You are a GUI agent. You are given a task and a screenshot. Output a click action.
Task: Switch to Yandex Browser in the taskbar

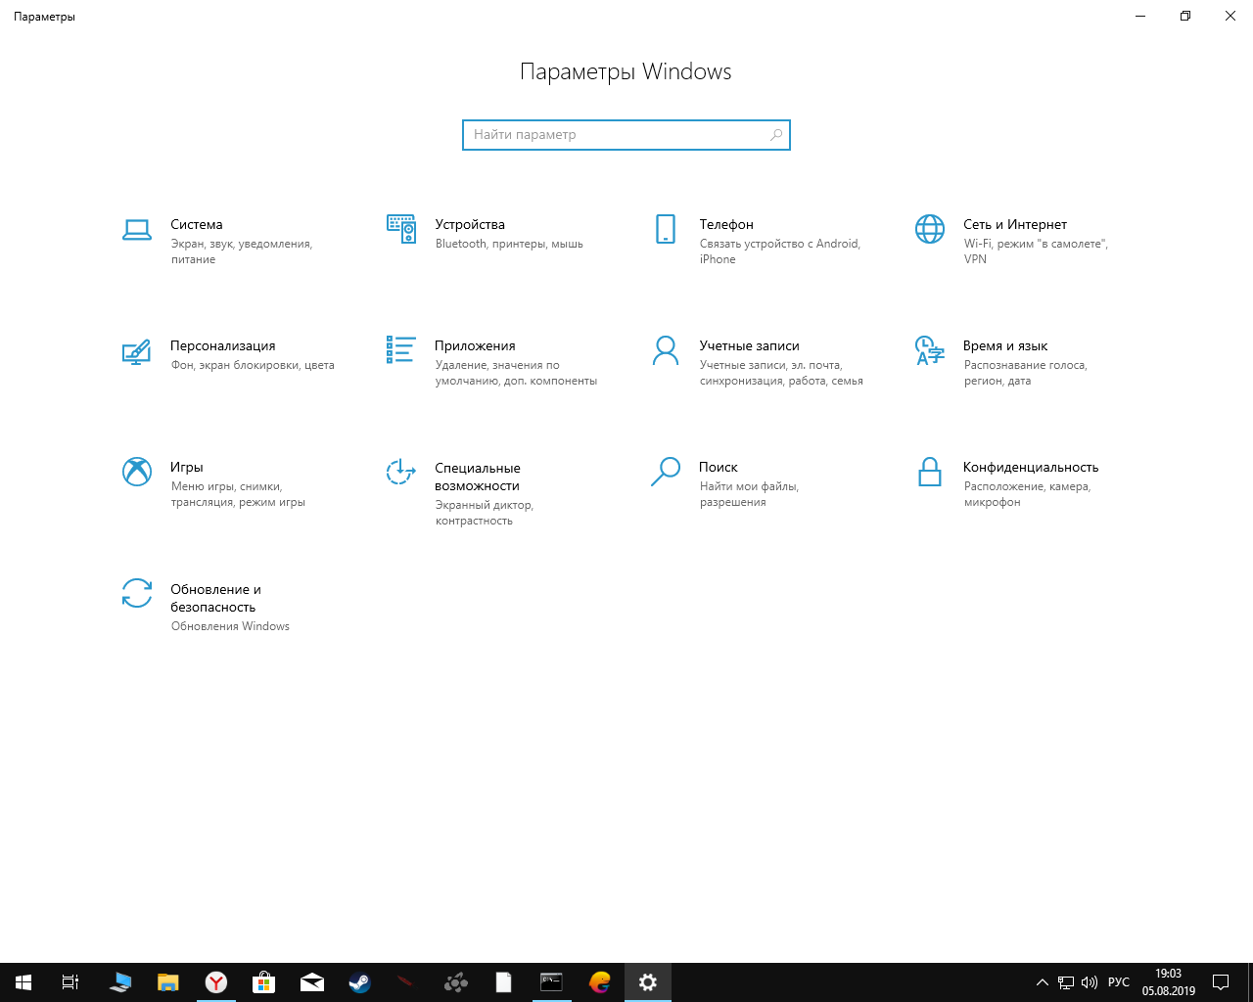216,982
